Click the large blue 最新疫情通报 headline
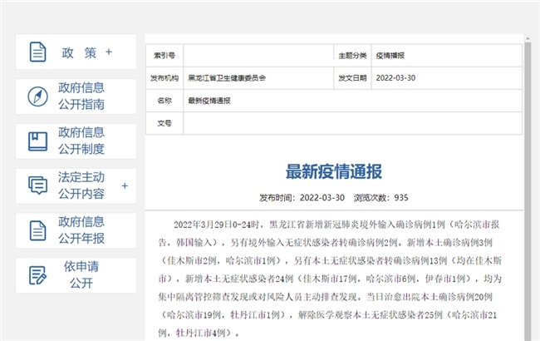Screen dimensions: 540x341 coord(334,172)
